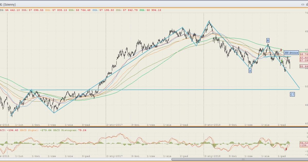Click the minimize icon on chart panel
Screen dimensions: 308x162
pyautogui.click(x=302, y=5)
